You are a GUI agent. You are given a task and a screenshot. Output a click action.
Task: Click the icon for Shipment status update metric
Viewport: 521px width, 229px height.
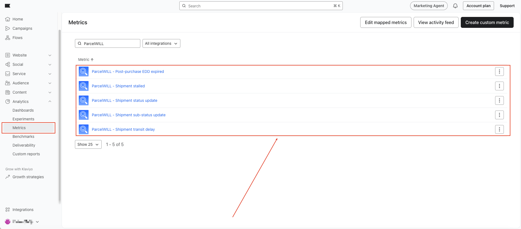tap(84, 100)
